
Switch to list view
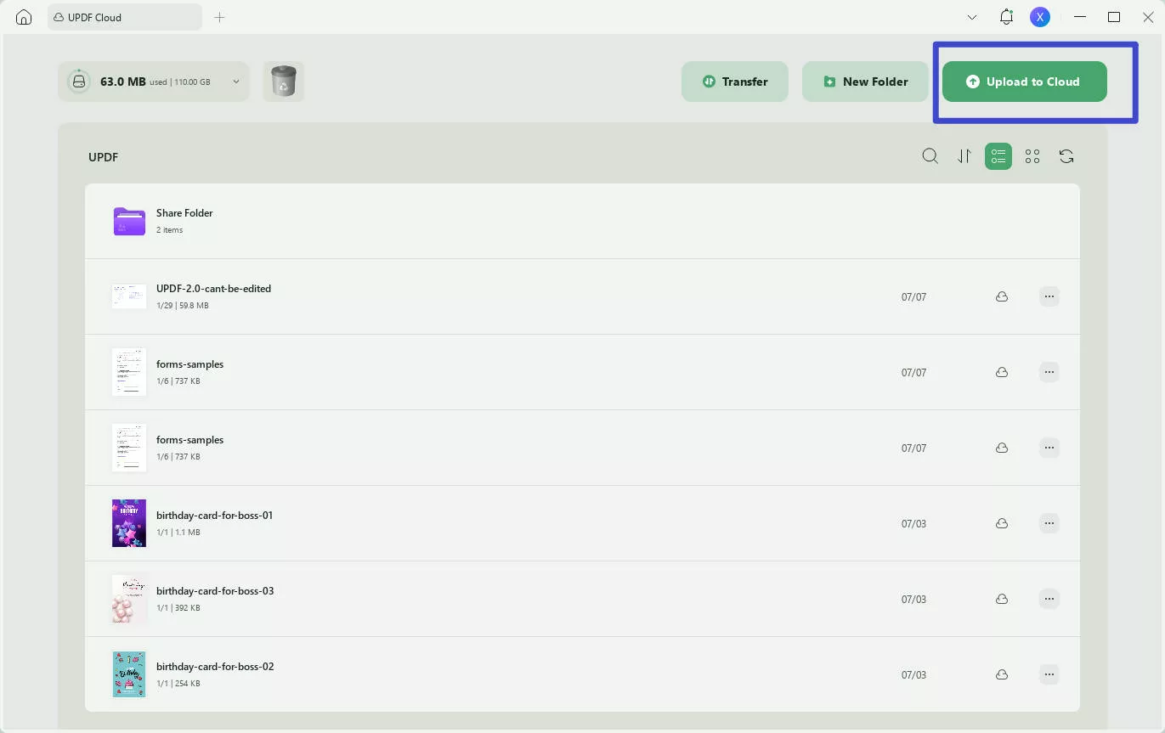(998, 156)
